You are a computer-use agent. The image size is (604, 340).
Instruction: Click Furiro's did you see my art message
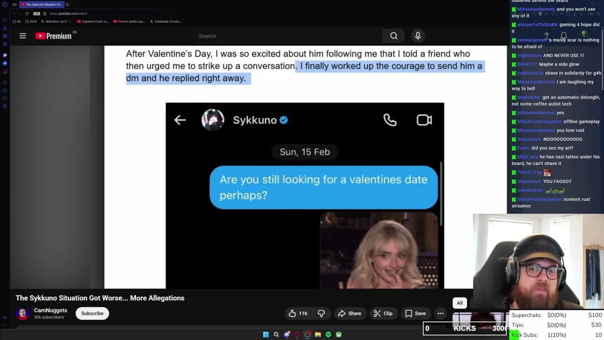[543, 148]
